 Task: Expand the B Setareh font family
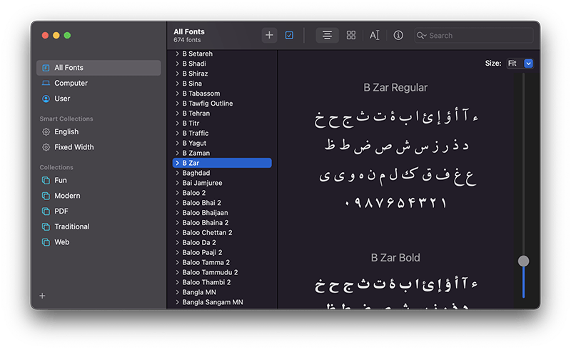click(x=177, y=54)
